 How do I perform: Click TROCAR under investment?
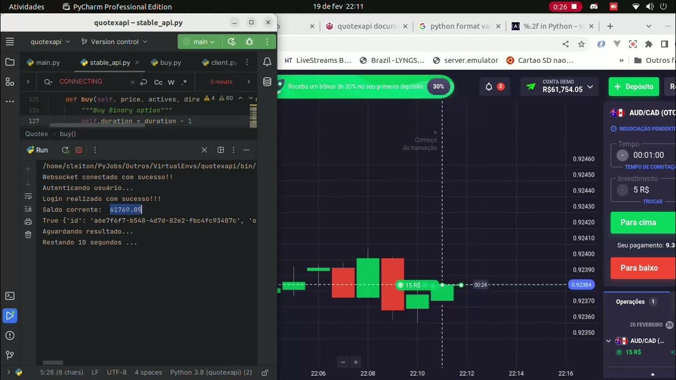coord(653,202)
